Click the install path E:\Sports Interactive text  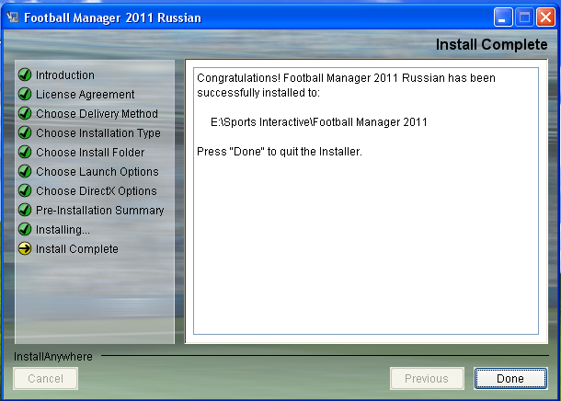319,122
